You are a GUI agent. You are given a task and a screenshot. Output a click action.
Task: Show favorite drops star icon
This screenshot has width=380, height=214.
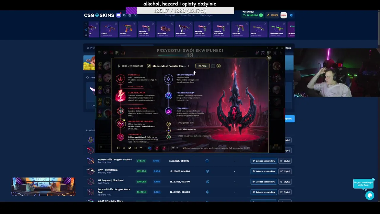click(x=86, y=35)
